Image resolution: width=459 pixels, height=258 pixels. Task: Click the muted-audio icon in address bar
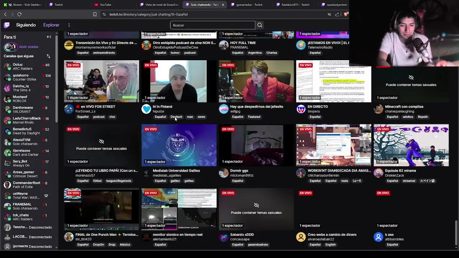point(329,14)
